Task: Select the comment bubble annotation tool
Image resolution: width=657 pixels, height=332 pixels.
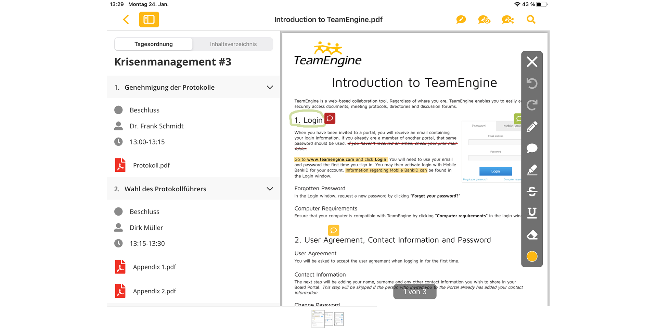Action: 532,148
